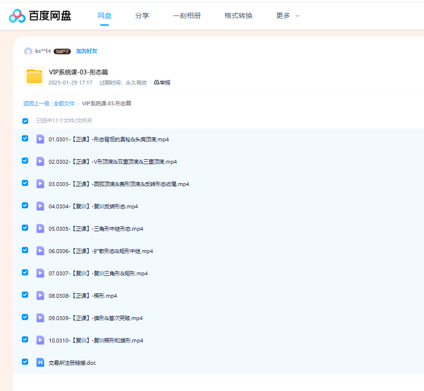Click the video icon for 05.0305 file
The width and height of the screenshot is (424, 391).
(x=40, y=229)
